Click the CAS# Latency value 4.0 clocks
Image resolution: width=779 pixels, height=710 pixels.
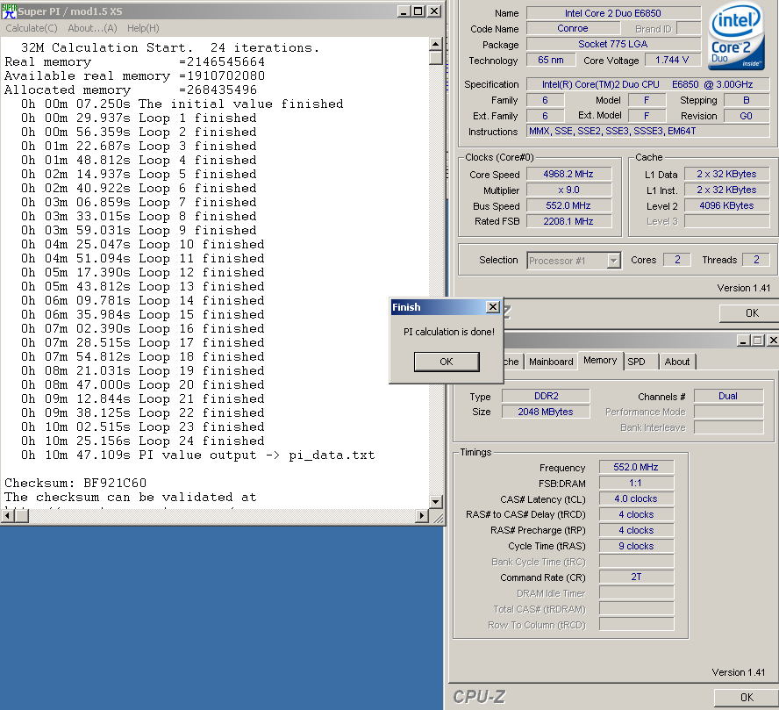coord(636,498)
